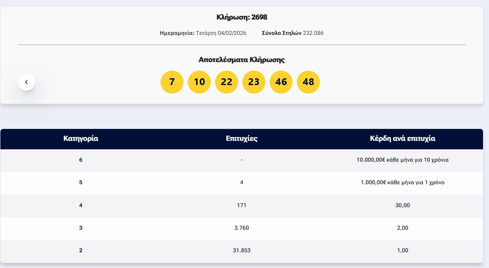Tap the yellow ball numbered 22
This screenshot has height=268, width=489.
click(227, 82)
